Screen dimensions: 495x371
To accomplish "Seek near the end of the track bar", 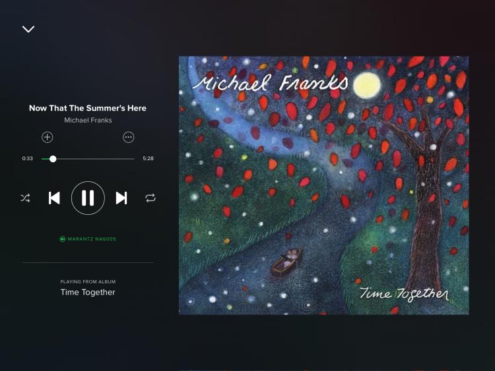I will point(131,159).
